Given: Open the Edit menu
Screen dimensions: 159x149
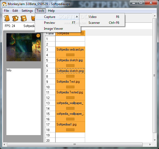Looking at the screenshot, I should [x=15, y=11].
